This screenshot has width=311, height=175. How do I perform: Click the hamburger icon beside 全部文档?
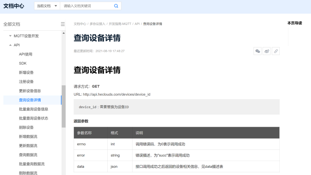63,24
